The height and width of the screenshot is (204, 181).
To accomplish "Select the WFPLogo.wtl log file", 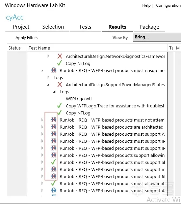I will [79, 99].
